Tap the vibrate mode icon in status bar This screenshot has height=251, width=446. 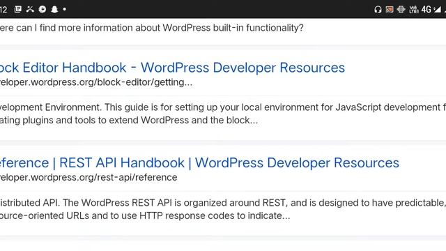[401, 9]
